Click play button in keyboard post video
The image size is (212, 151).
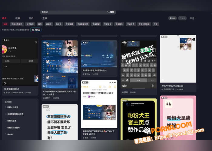(133, 44)
